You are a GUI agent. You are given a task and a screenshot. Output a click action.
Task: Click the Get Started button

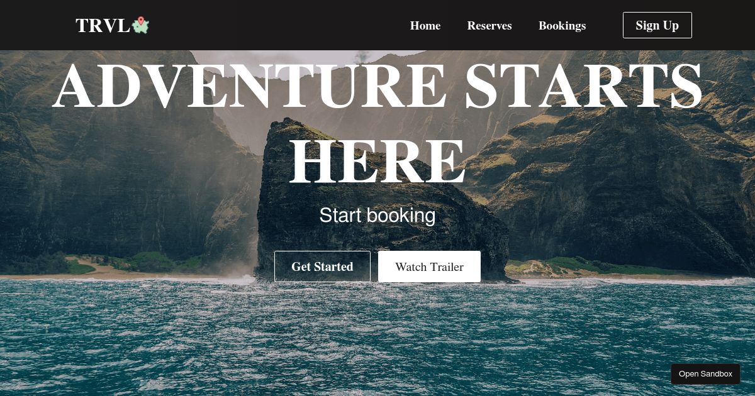click(x=322, y=267)
